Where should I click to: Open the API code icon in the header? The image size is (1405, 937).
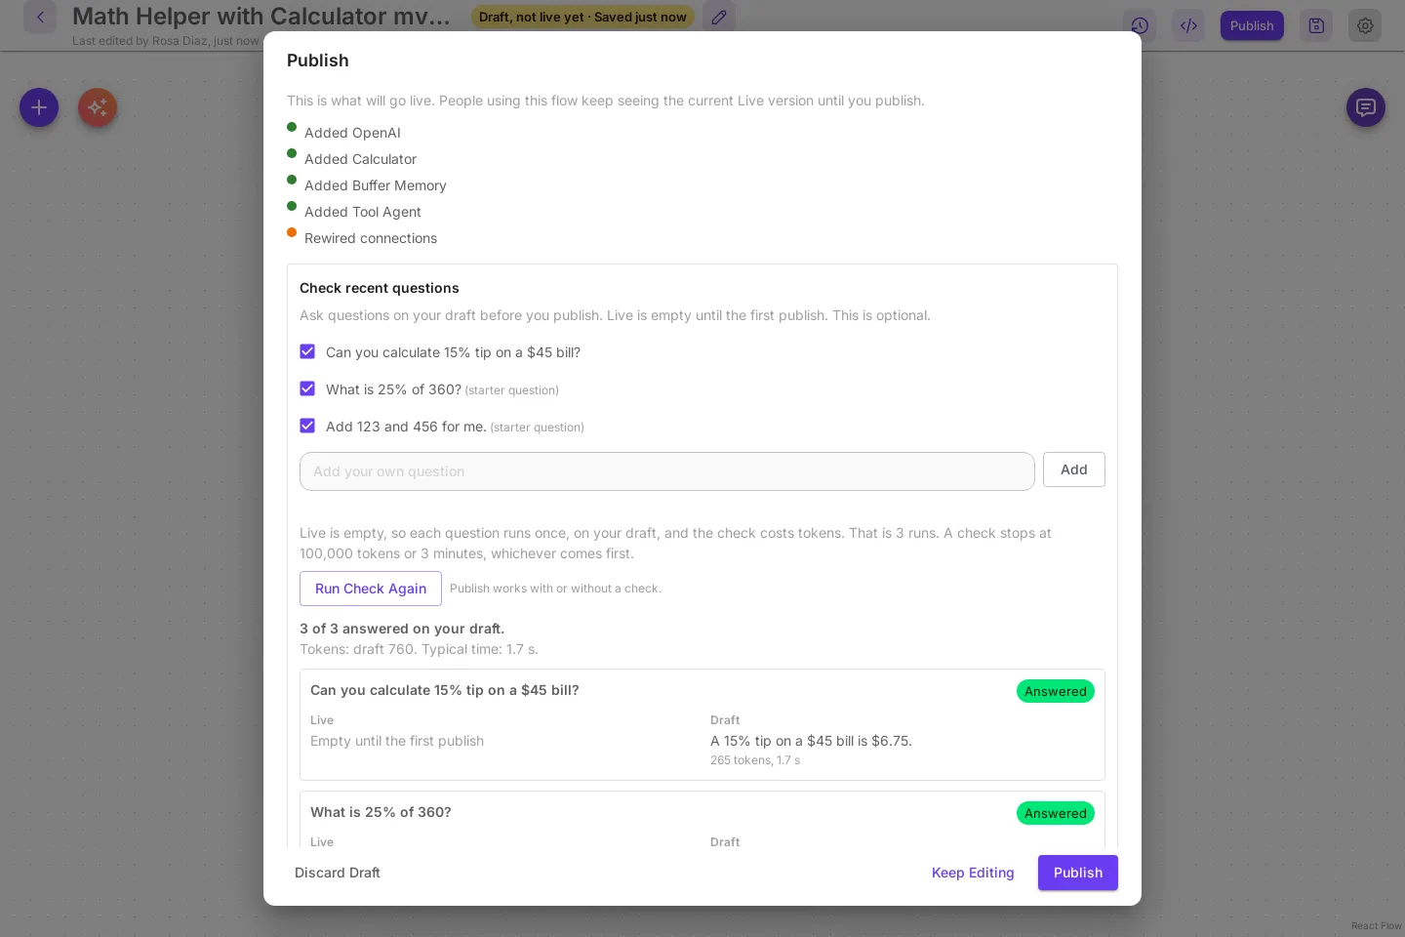pos(1188,25)
